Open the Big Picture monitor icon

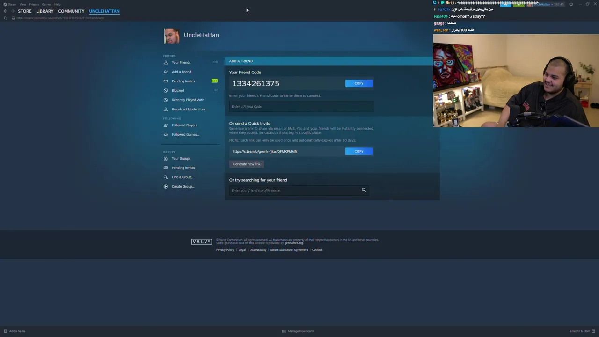pyautogui.click(x=571, y=4)
